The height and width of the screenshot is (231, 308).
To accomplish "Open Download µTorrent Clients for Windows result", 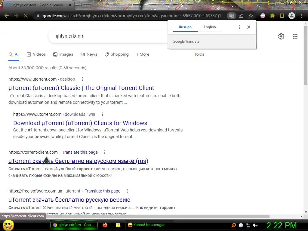I will pos(80,123).
